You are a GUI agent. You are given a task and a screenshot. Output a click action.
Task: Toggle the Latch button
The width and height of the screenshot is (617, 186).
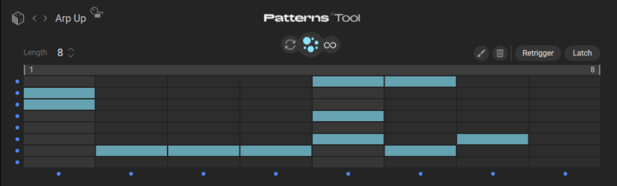(582, 53)
